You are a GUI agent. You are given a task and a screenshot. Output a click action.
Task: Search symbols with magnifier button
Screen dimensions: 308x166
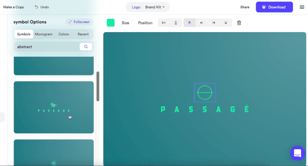[x=86, y=47]
